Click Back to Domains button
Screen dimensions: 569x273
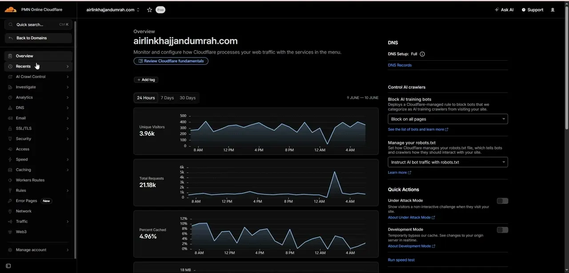pyautogui.click(x=38, y=38)
